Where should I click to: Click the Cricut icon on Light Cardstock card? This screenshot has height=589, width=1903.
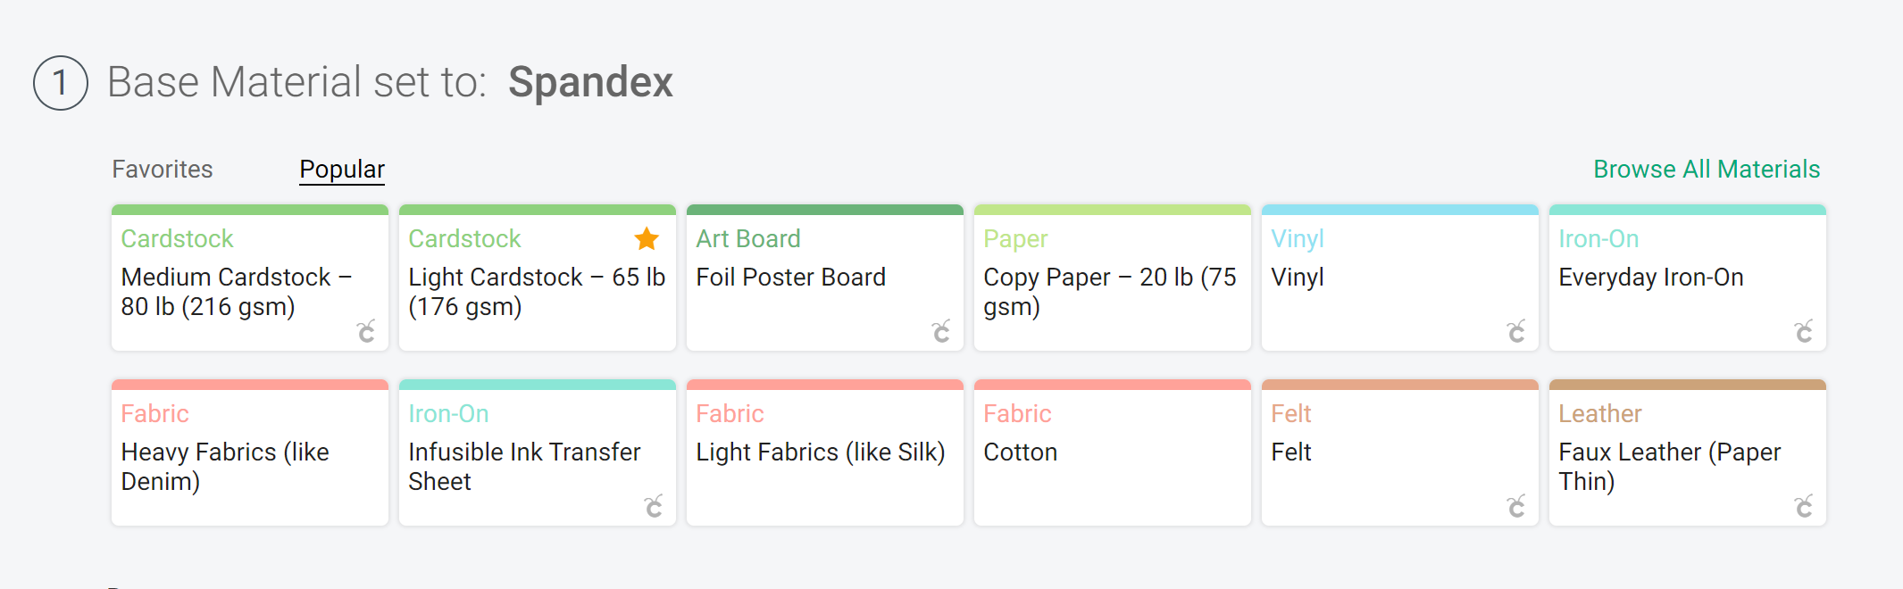[x=653, y=332]
